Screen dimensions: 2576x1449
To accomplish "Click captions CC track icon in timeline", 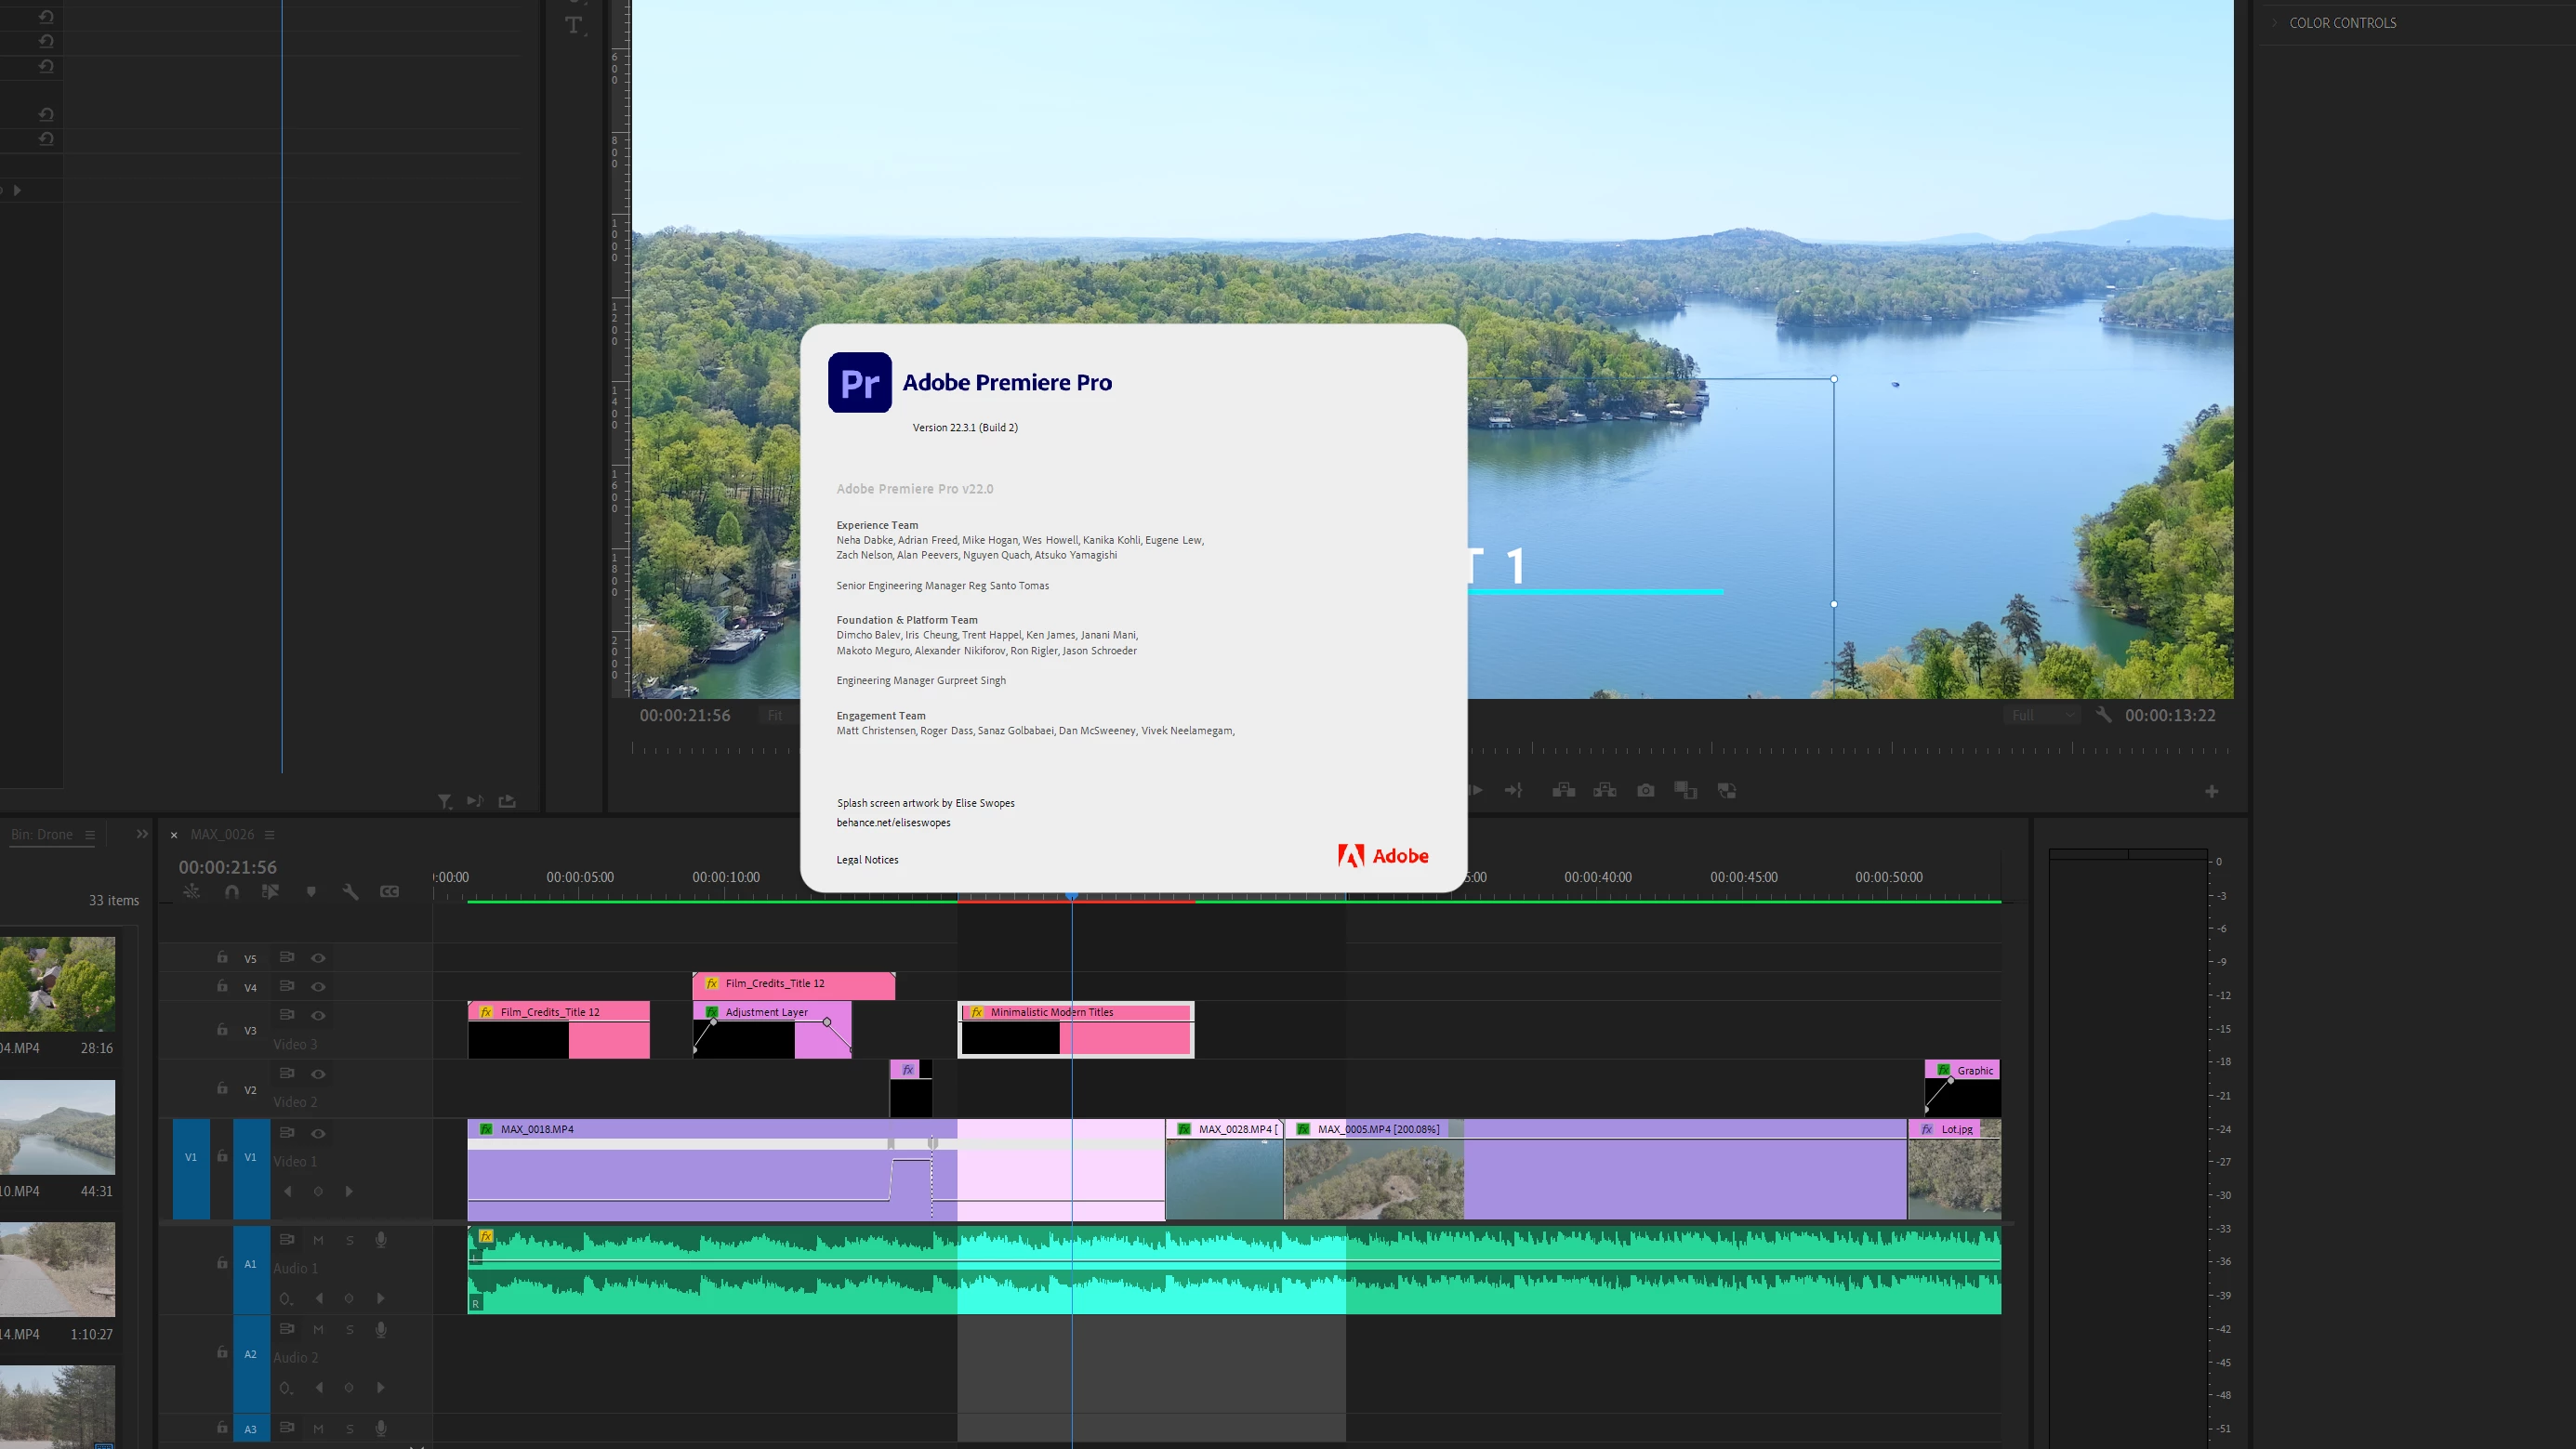I will point(389,891).
